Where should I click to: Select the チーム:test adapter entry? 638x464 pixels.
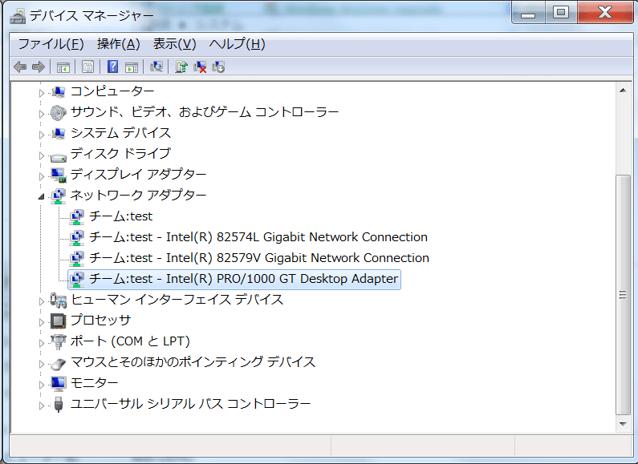(x=121, y=216)
